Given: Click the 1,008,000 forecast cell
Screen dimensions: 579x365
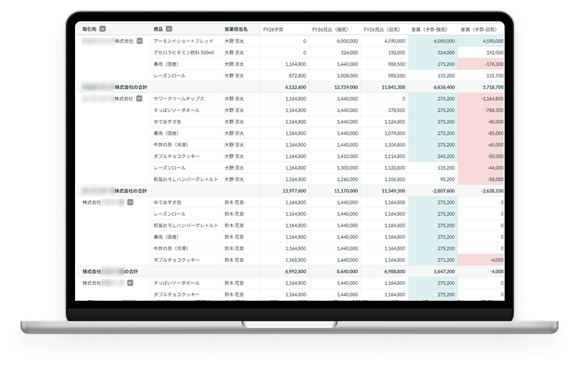Looking at the screenshot, I should click(x=335, y=76).
